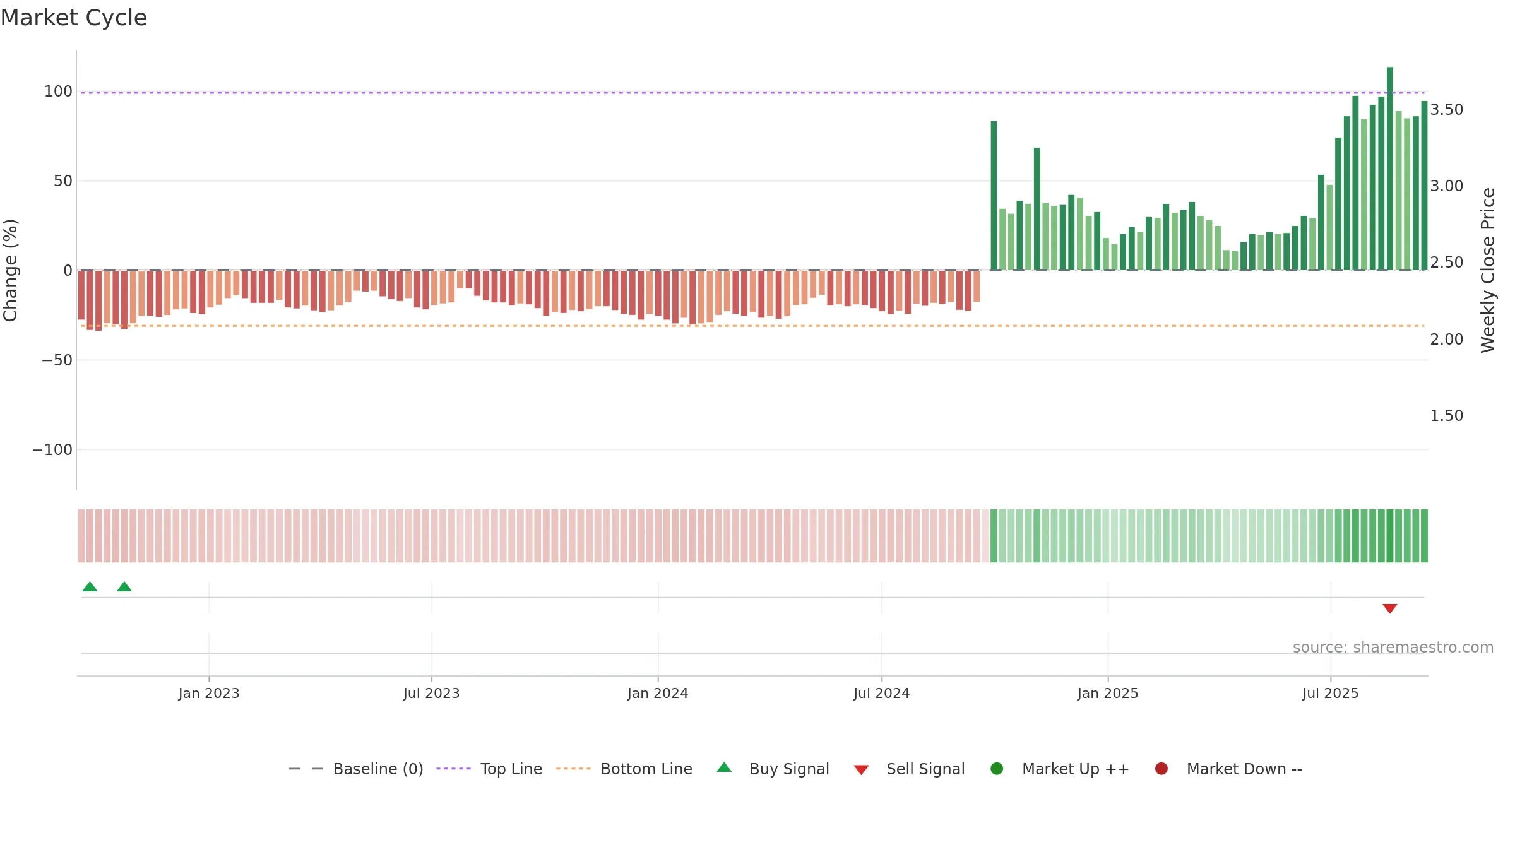Viewport: 1515px width, 852px height.
Task: Click the Weekly Close Price axis title
Action: 1488,270
